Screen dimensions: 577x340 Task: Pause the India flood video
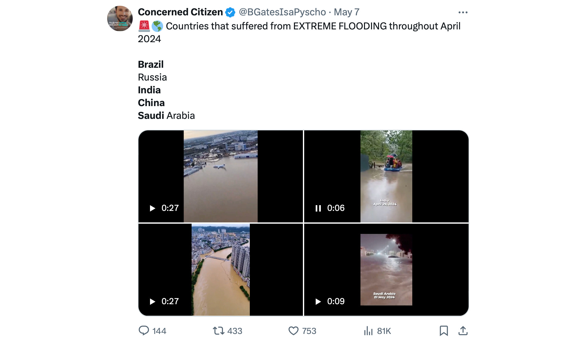[x=318, y=208]
